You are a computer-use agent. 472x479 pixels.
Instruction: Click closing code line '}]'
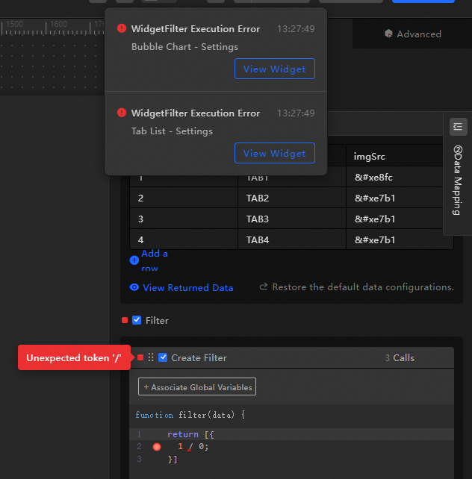[173, 459]
